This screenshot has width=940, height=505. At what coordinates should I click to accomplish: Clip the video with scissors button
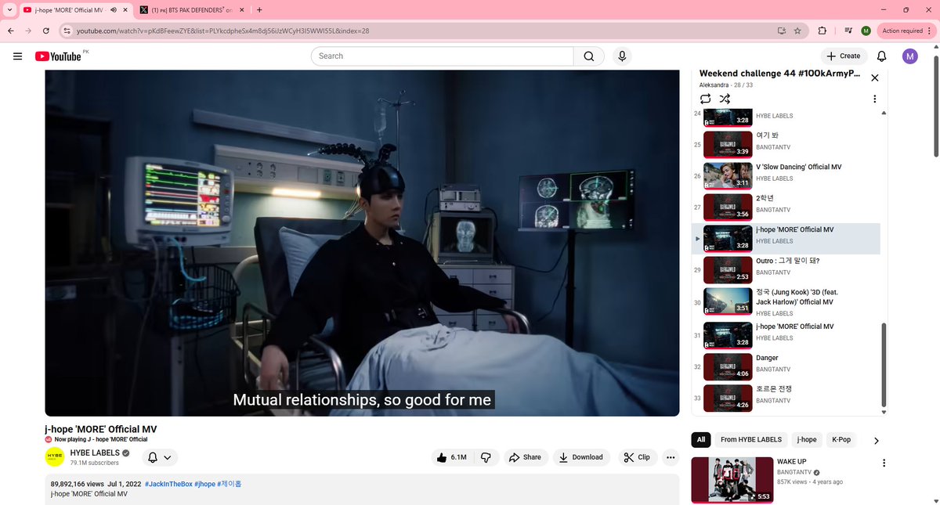tap(636, 457)
